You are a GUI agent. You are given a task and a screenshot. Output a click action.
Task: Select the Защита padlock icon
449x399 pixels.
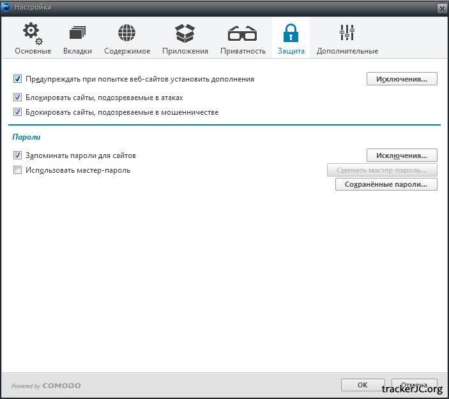point(291,33)
